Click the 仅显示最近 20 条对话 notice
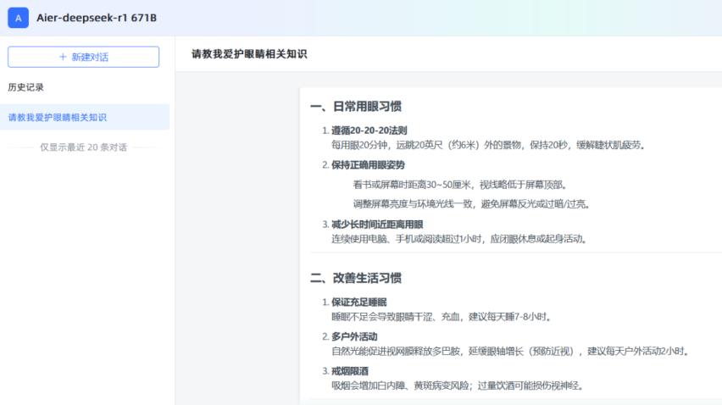The width and height of the screenshot is (722, 405). tap(83, 147)
